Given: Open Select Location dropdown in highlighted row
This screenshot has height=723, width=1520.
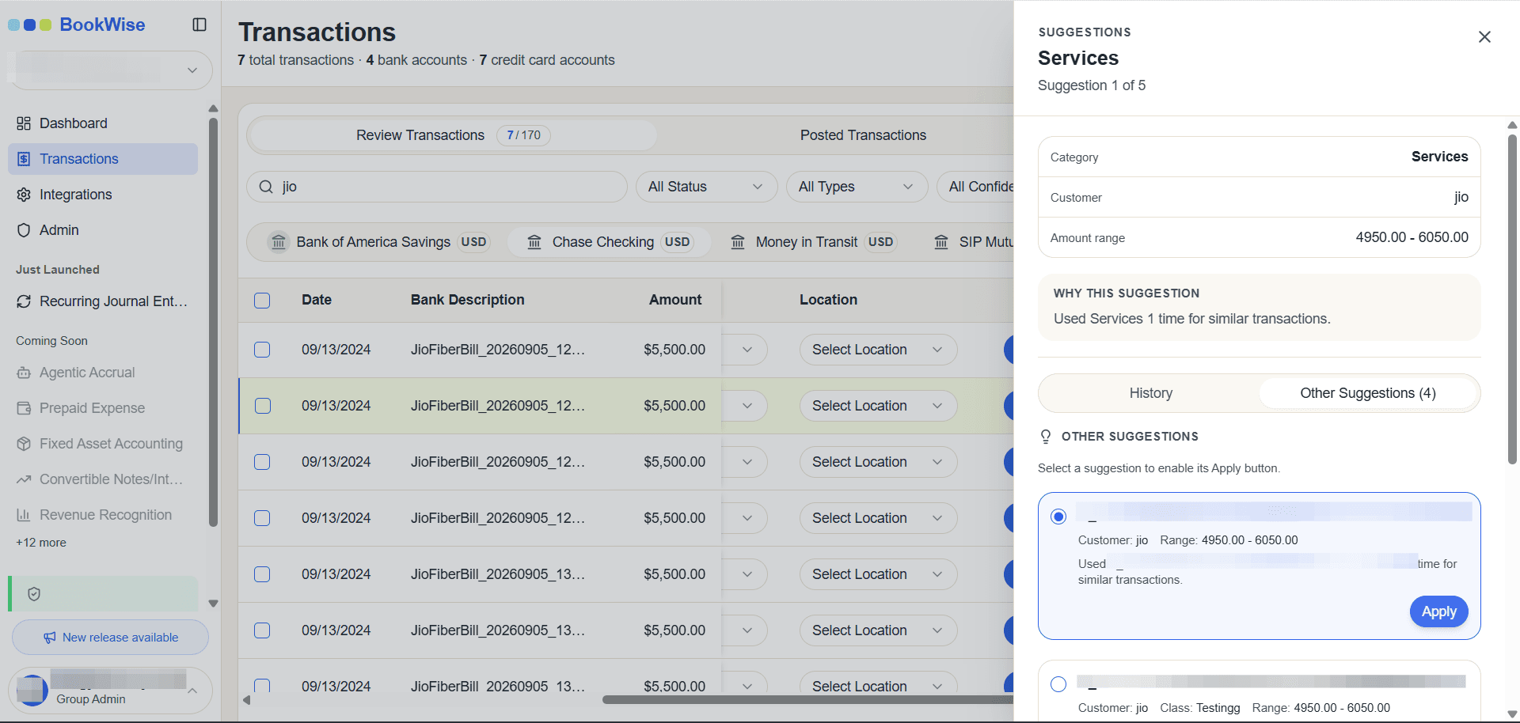Looking at the screenshot, I should point(878,406).
